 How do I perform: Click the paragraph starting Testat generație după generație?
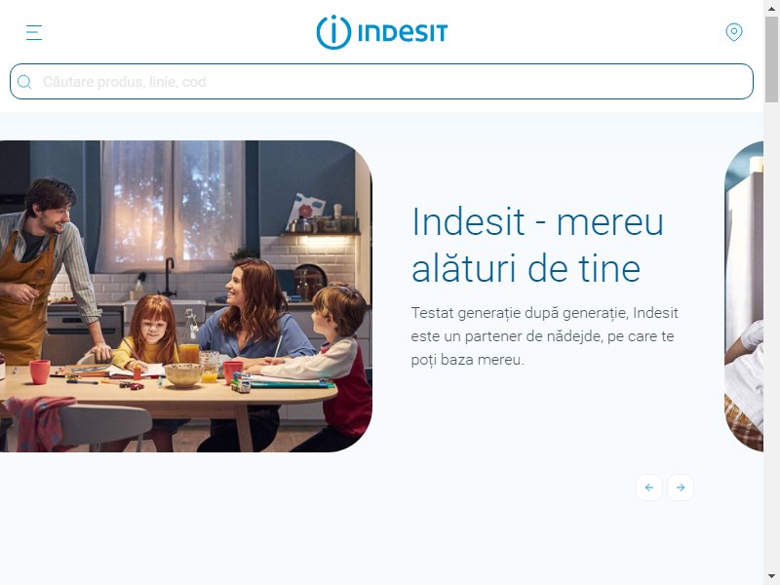click(545, 336)
